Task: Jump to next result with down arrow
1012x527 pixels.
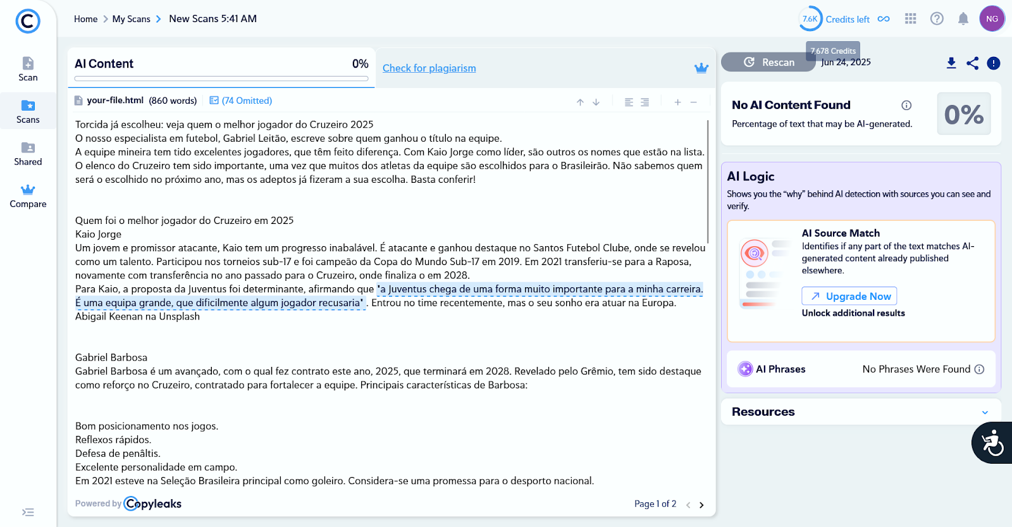Action: point(596,102)
